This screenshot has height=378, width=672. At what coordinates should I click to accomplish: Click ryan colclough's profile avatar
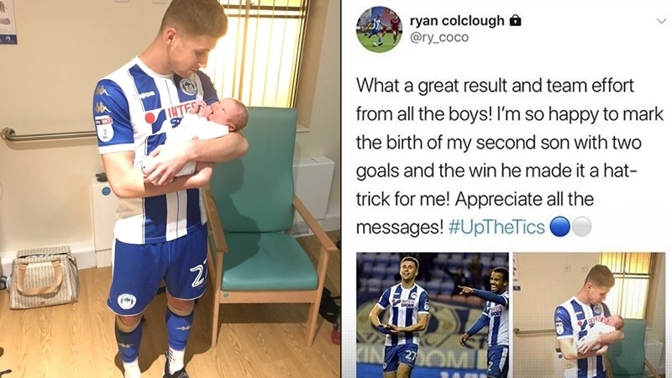click(379, 29)
